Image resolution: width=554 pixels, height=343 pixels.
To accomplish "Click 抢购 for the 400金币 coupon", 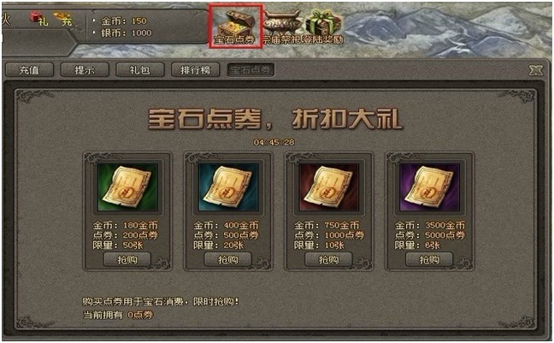I will tap(228, 260).
